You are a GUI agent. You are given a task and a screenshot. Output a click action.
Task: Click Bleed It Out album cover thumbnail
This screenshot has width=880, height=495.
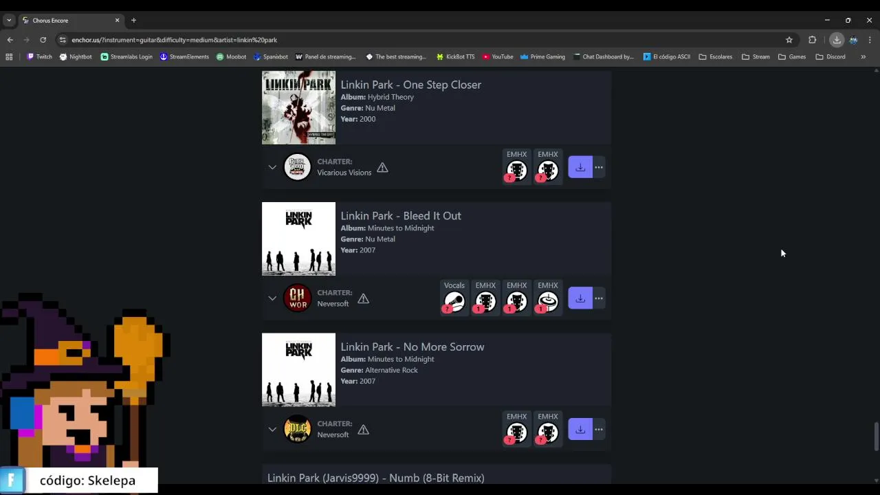click(298, 239)
